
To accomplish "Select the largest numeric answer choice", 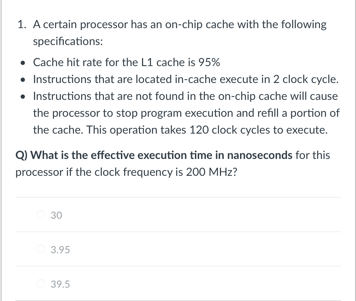I will [x=41, y=284].
